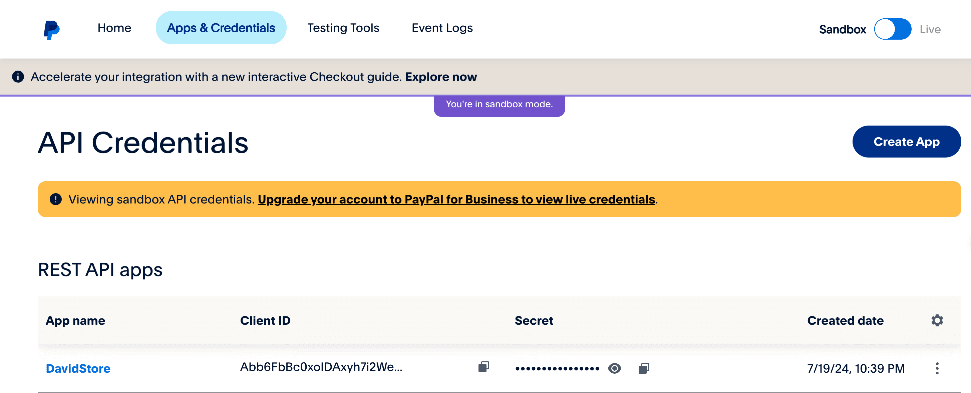Reveal the secret with eye icon

click(x=614, y=368)
